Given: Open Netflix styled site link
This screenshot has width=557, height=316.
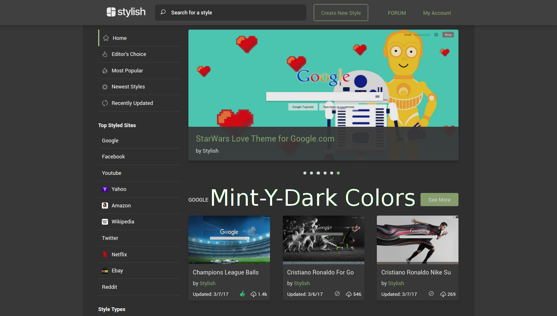Looking at the screenshot, I should tap(140, 254).
